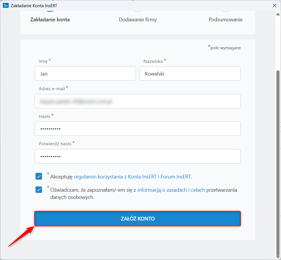Viewport: 281px width, 260px height.
Task: Uncheck the Akceptuję regulamin checkbox
Action: (x=39, y=176)
